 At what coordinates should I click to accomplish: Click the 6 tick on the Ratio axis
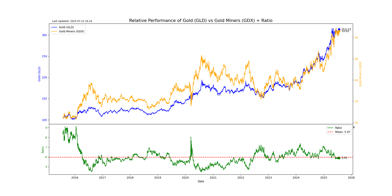click(x=46, y=157)
